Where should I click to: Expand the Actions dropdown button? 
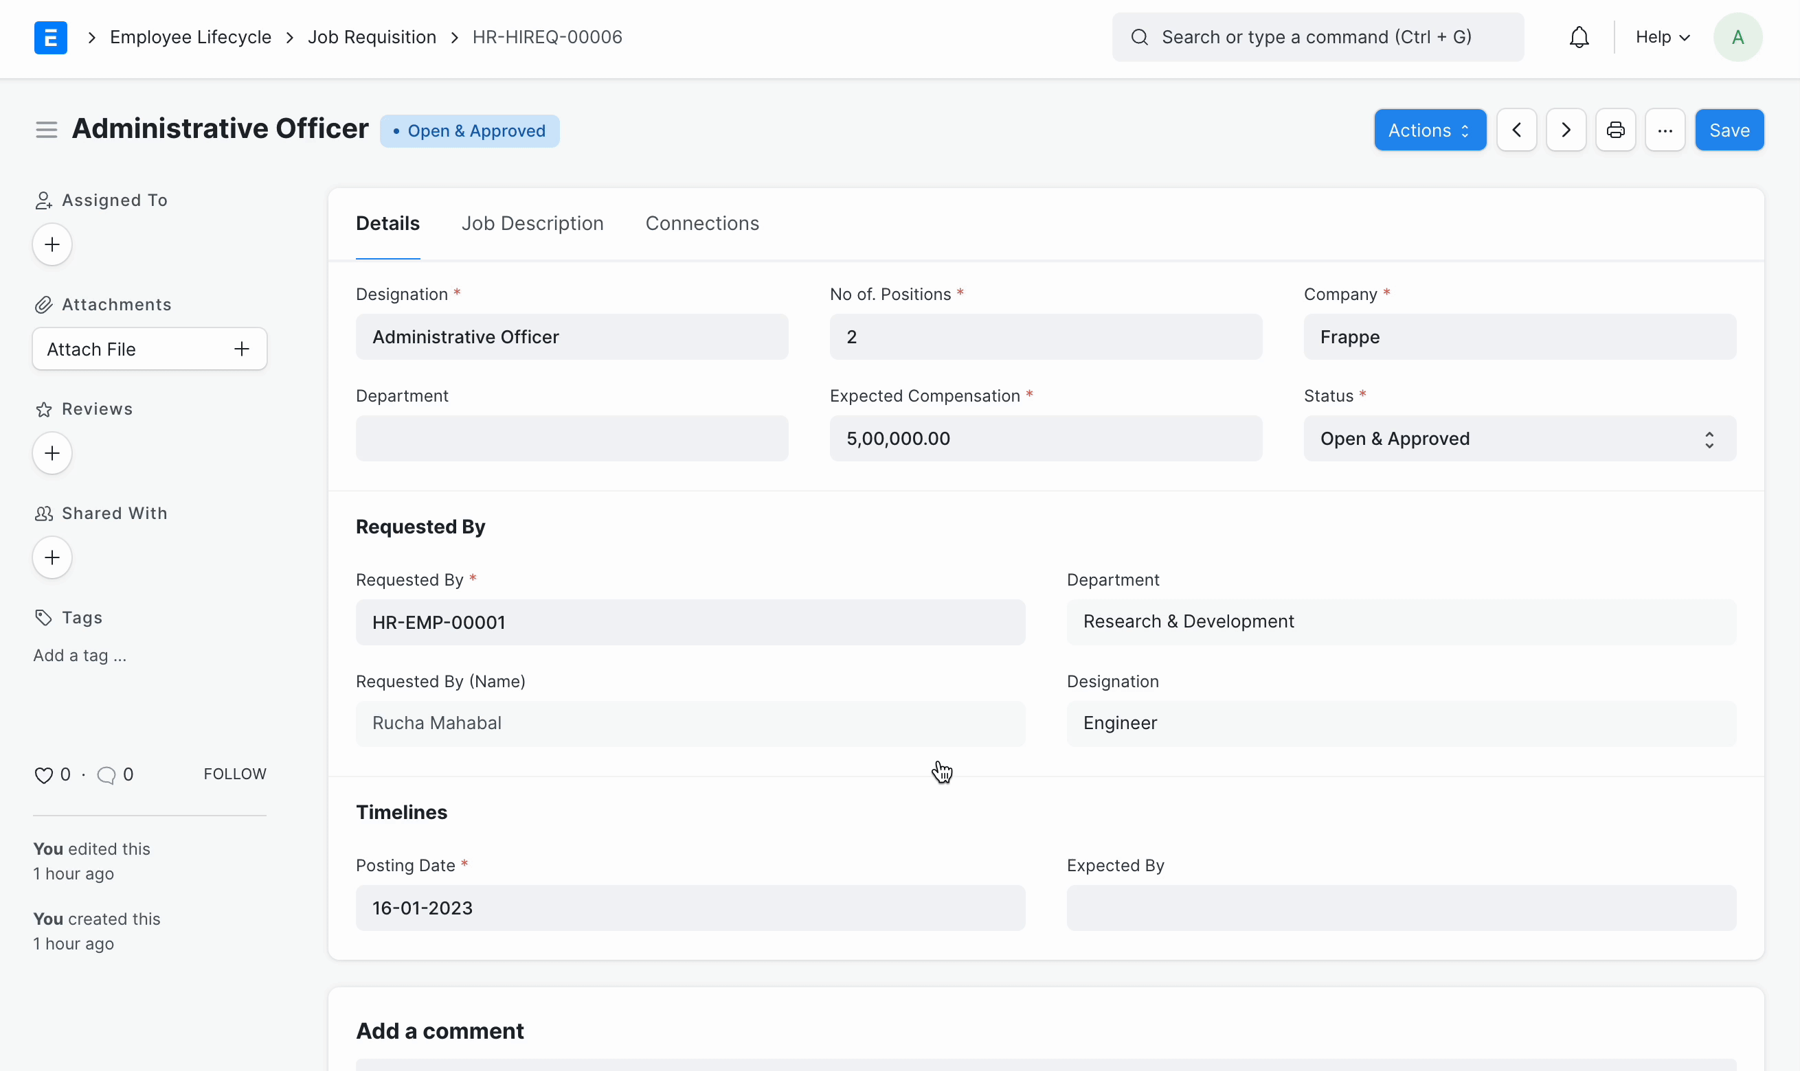1429,130
